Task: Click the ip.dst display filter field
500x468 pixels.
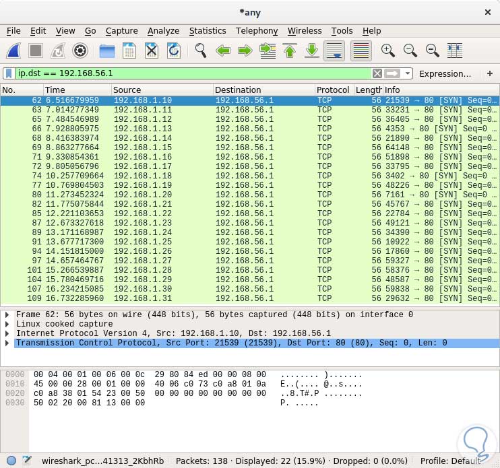Action: coord(189,73)
